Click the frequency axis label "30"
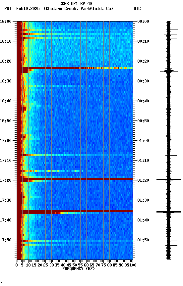The image size is (183, 286). [x=51, y=265]
